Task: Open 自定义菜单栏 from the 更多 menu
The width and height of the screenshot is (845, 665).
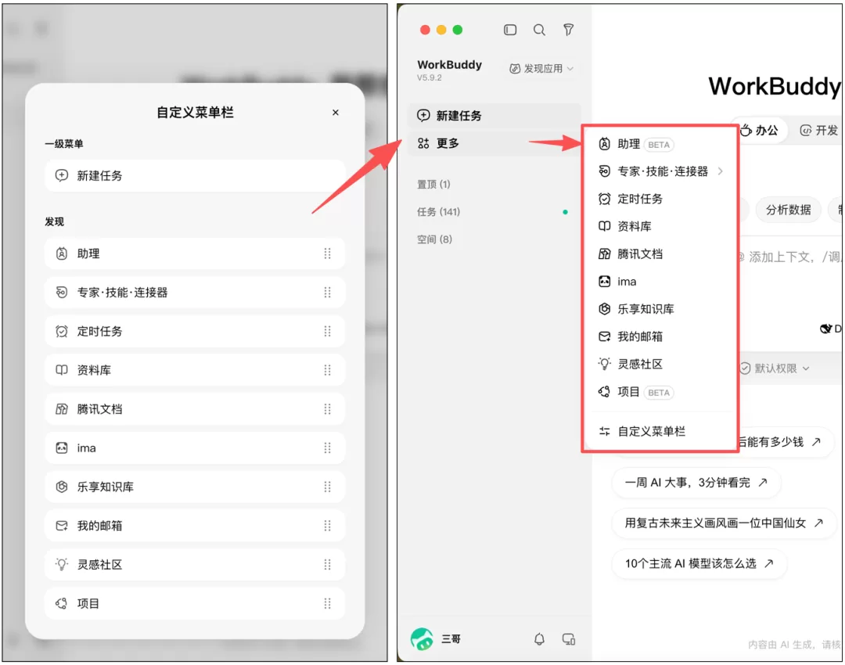Action: tap(660, 431)
